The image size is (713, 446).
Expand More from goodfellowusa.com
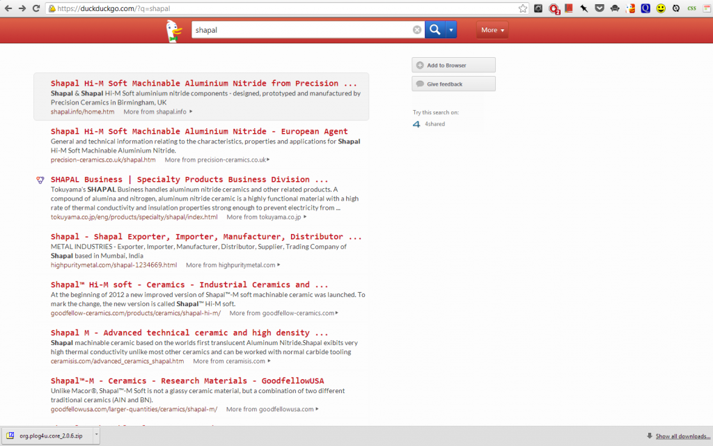(x=272, y=409)
